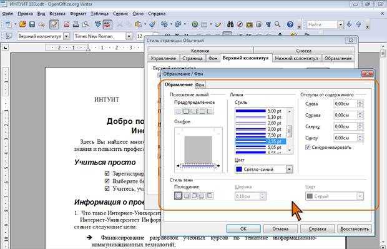
Task: Click the Help question mark icon
Action: (290, 24)
